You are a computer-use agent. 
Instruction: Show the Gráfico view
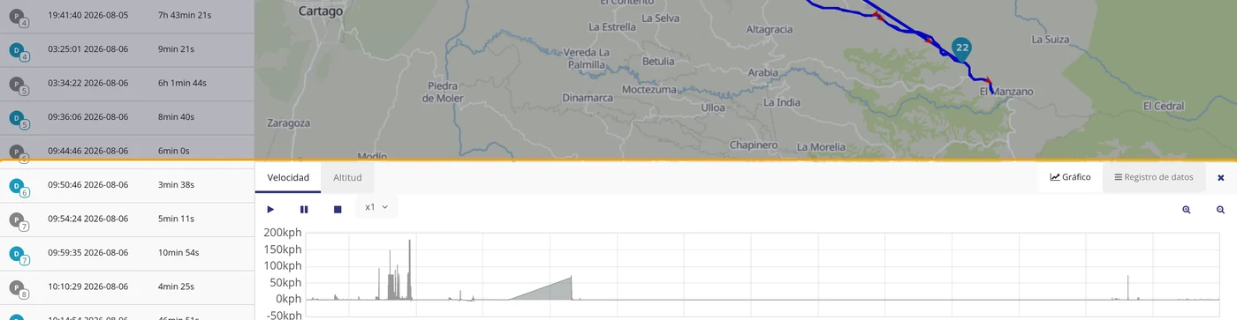click(x=1070, y=177)
